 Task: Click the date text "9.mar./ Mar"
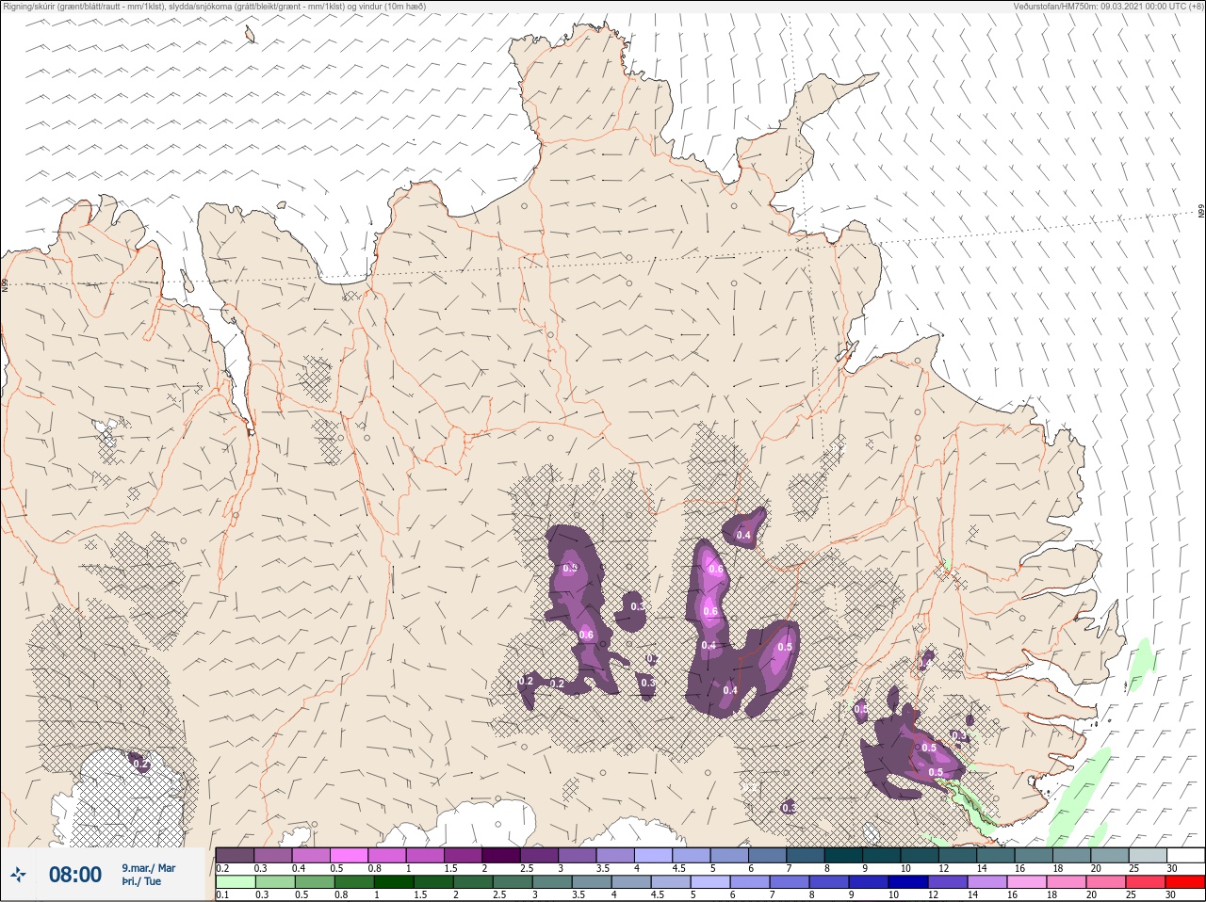[148, 868]
